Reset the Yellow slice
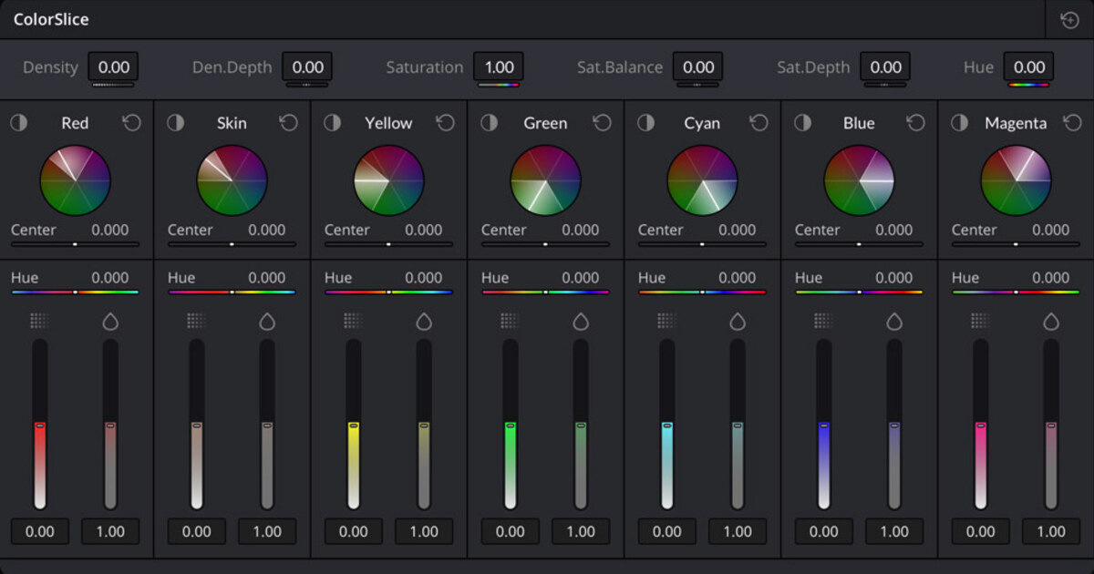1094x574 pixels. (x=445, y=123)
